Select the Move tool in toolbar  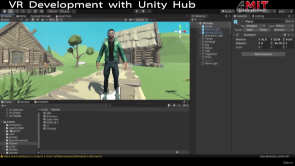tap(11, 11)
